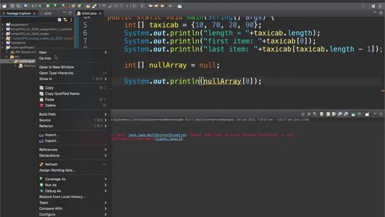Click the Run green play toolbar icon

48,6
